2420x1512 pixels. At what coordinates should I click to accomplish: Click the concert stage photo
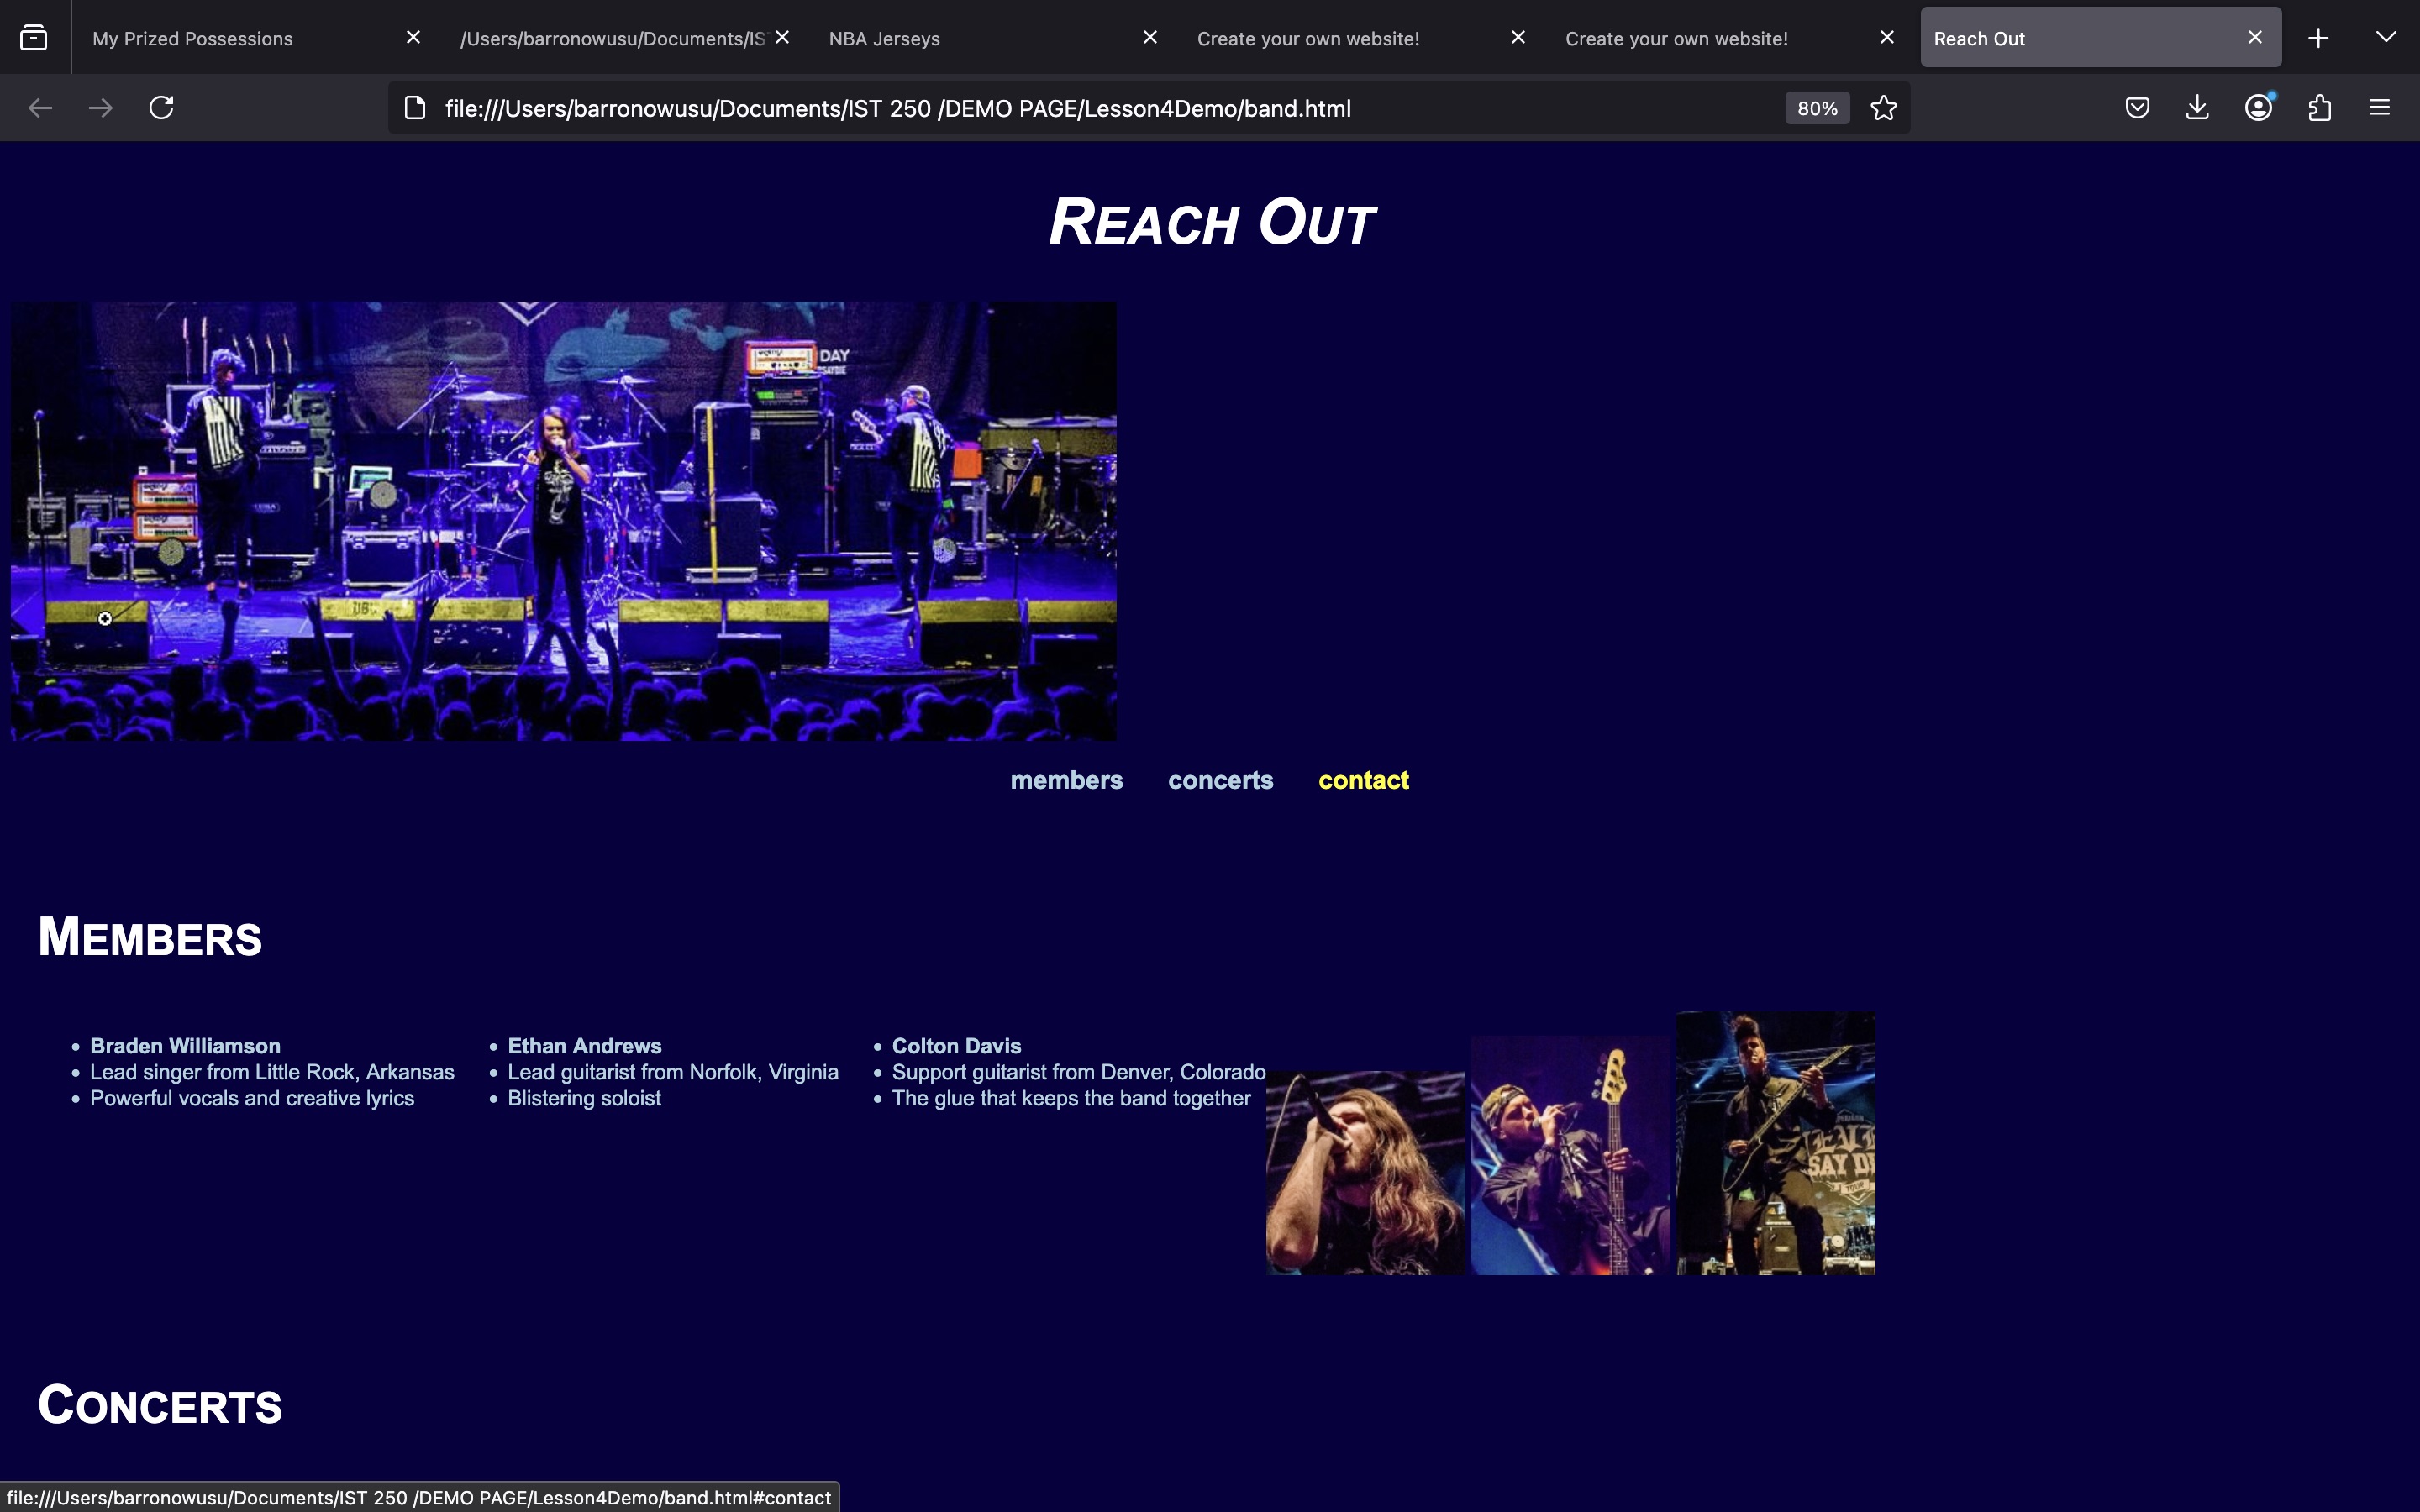[x=563, y=520]
